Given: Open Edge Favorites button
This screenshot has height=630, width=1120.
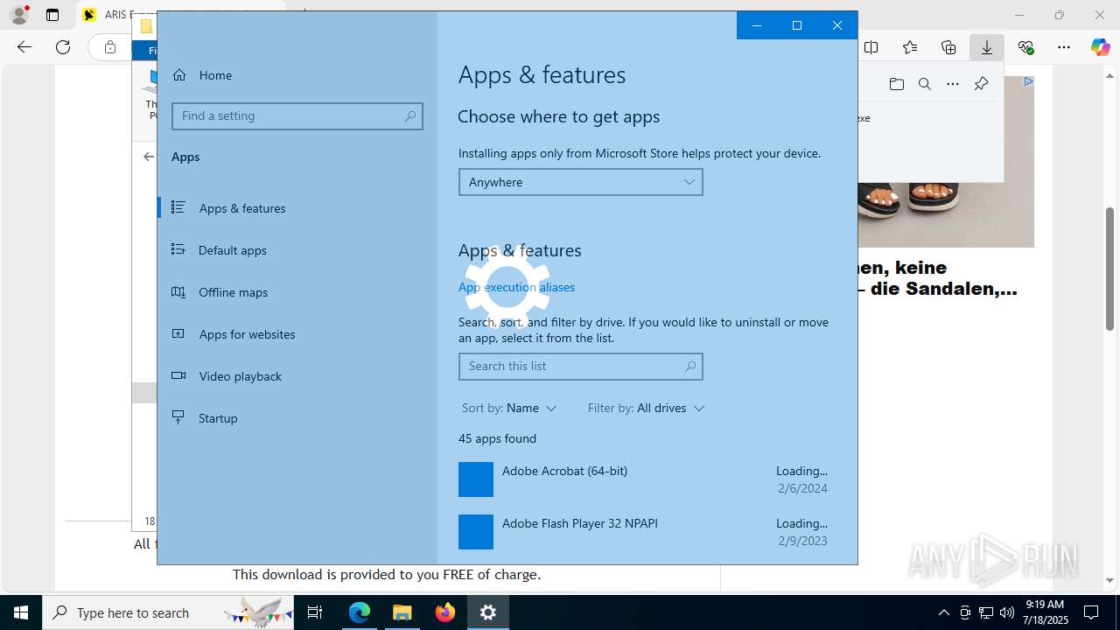Looking at the screenshot, I should click(910, 47).
